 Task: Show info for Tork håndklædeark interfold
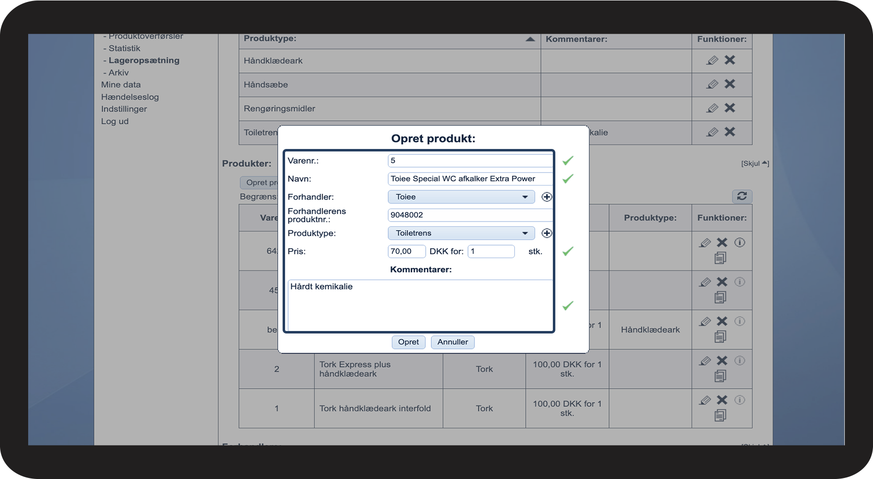740,400
